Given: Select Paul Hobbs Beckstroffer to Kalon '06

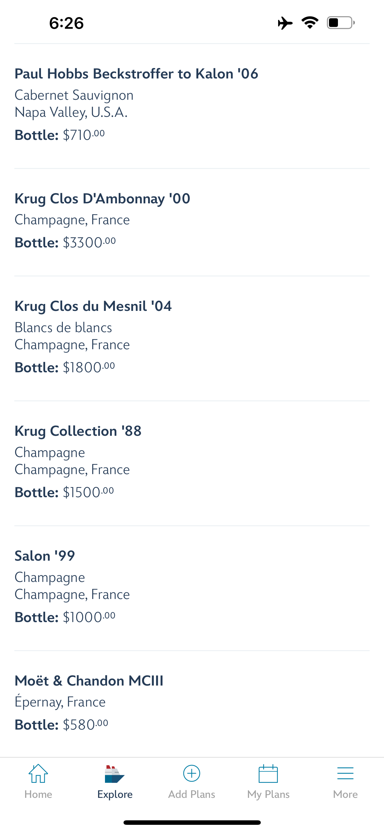Looking at the screenshot, I should [136, 74].
